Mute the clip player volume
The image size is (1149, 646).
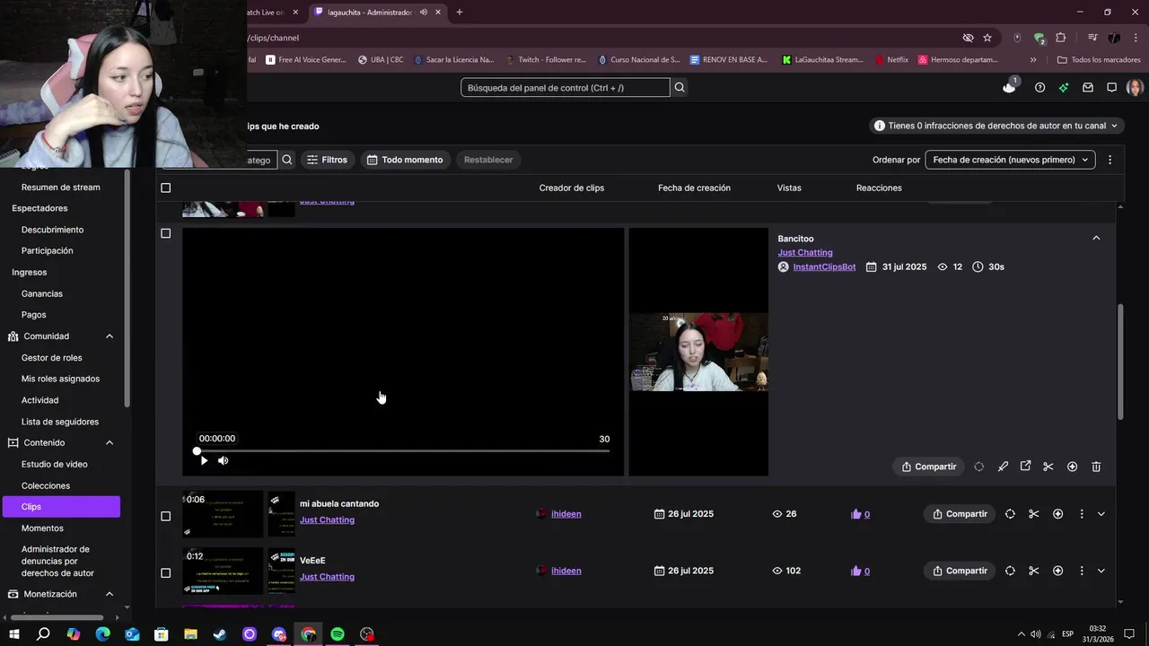(223, 460)
